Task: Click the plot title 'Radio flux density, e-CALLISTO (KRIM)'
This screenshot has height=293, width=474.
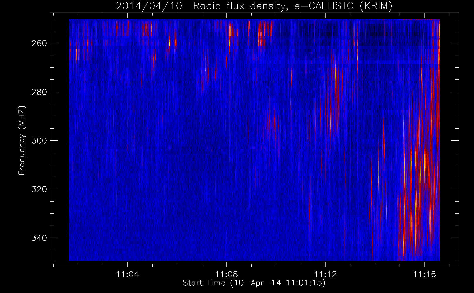Action: click(292, 6)
